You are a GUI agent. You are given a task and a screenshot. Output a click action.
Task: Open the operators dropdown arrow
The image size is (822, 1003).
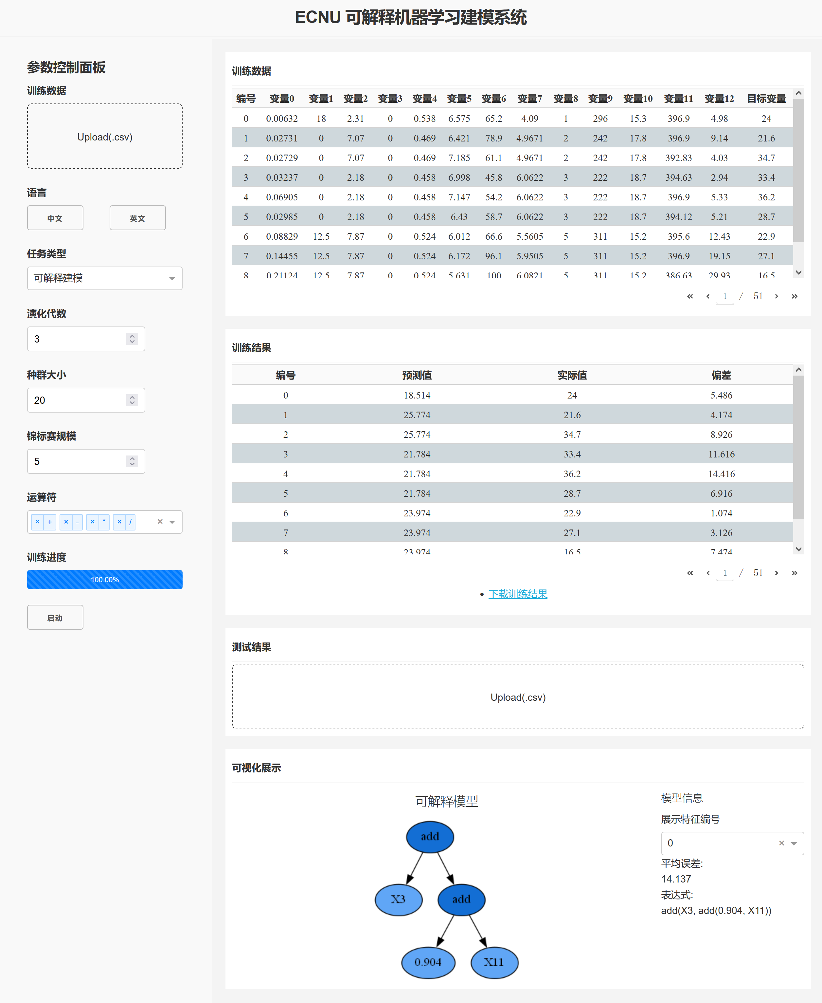click(172, 522)
